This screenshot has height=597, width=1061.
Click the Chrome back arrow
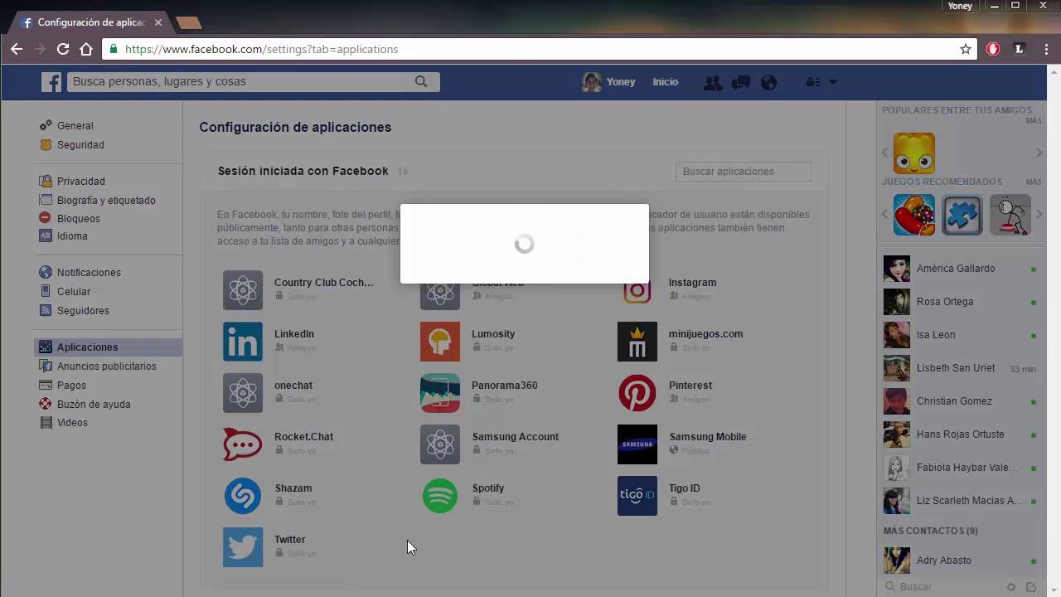click(17, 49)
